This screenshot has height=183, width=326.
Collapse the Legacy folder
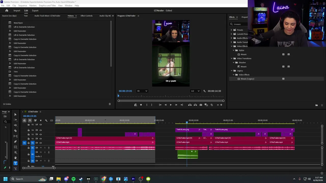[232, 71]
